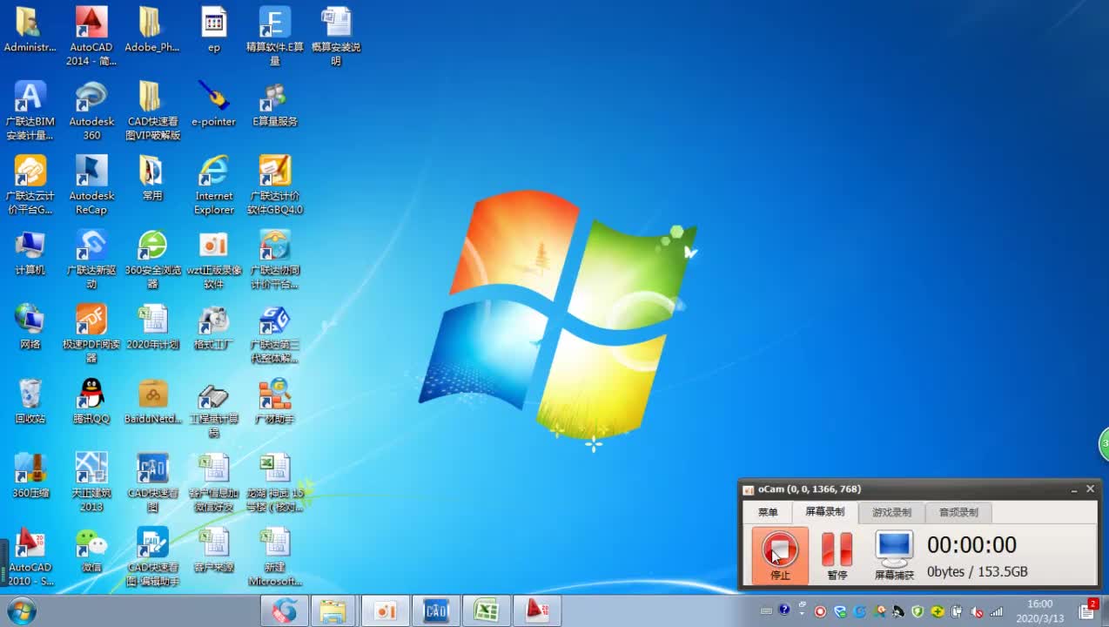The width and height of the screenshot is (1109, 627).
Task: Open the notification icon with badge 2
Action: [x=1088, y=610]
